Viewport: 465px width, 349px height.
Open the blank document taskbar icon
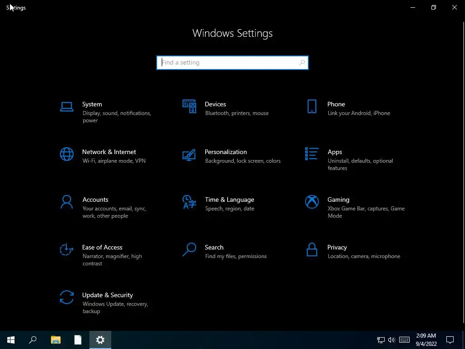tap(78, 340)
